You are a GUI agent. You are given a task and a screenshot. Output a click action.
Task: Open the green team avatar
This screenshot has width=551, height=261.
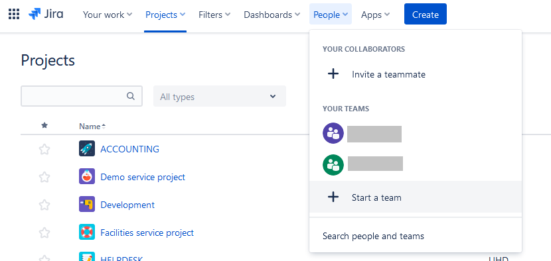(333, 165)
